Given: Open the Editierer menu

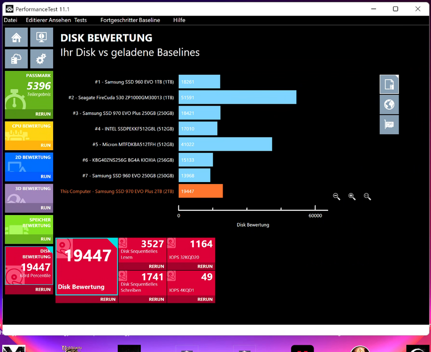Looking at the screenshot, I should 37,20.
